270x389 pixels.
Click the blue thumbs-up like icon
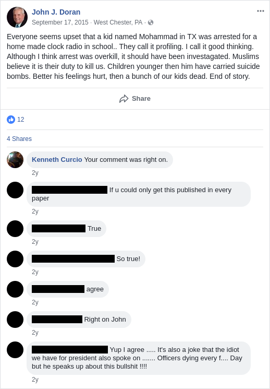tap(11, 120)
